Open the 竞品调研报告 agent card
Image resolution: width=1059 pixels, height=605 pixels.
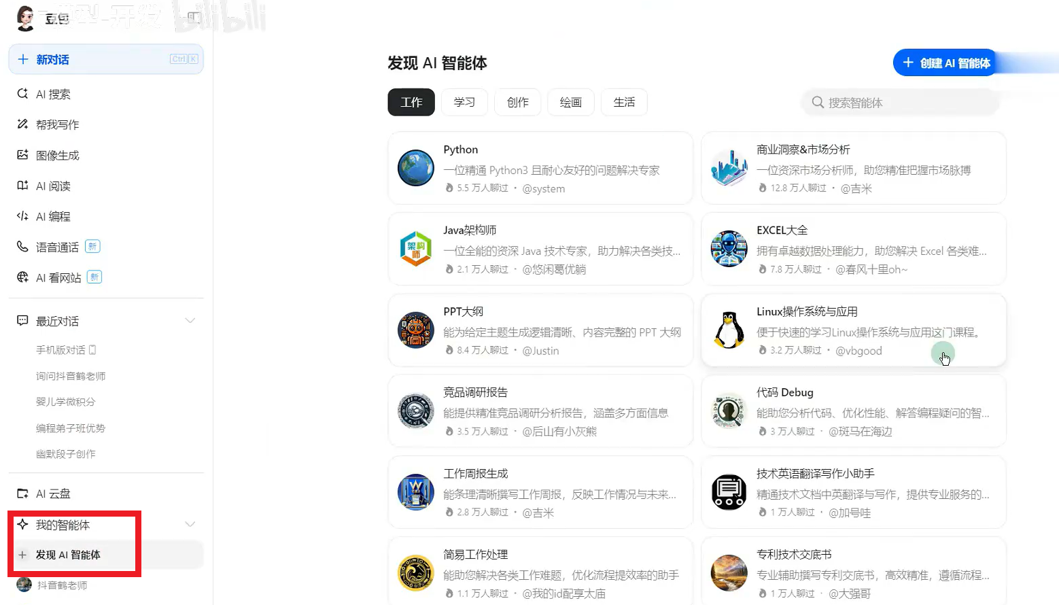[540, 411]
